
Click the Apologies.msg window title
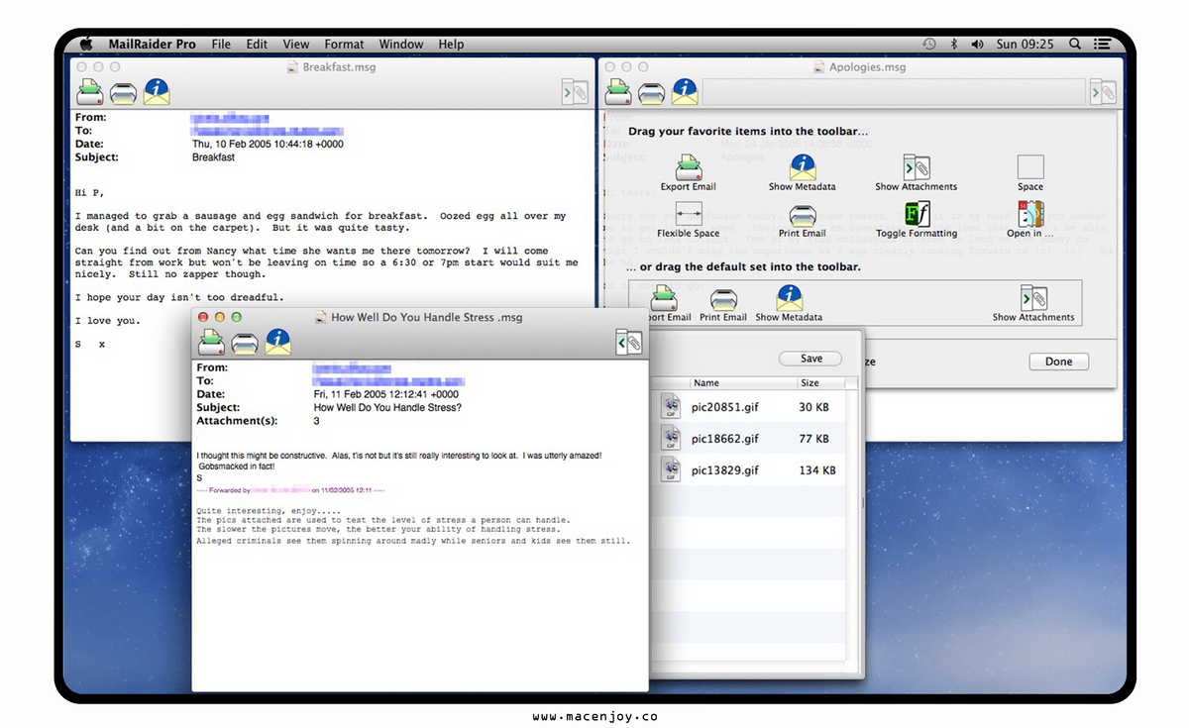tap(867, 67)
